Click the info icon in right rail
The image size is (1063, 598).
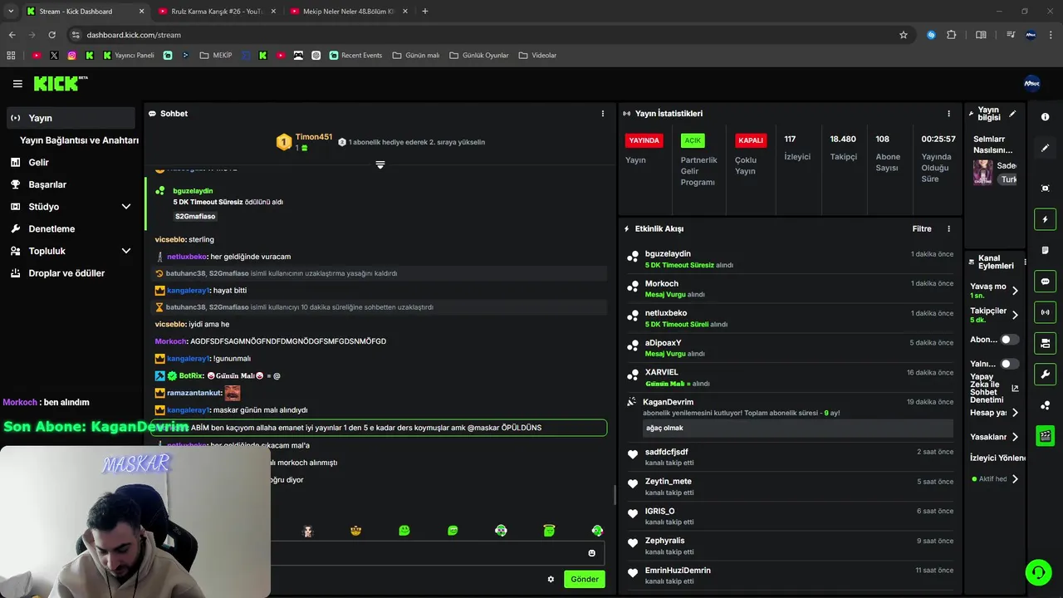(x=1045, y=117)
